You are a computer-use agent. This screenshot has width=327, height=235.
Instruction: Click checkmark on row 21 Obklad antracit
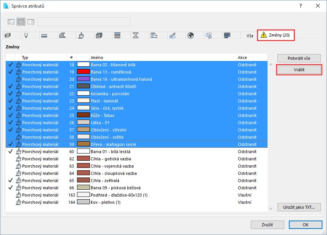tap(10, 86)
